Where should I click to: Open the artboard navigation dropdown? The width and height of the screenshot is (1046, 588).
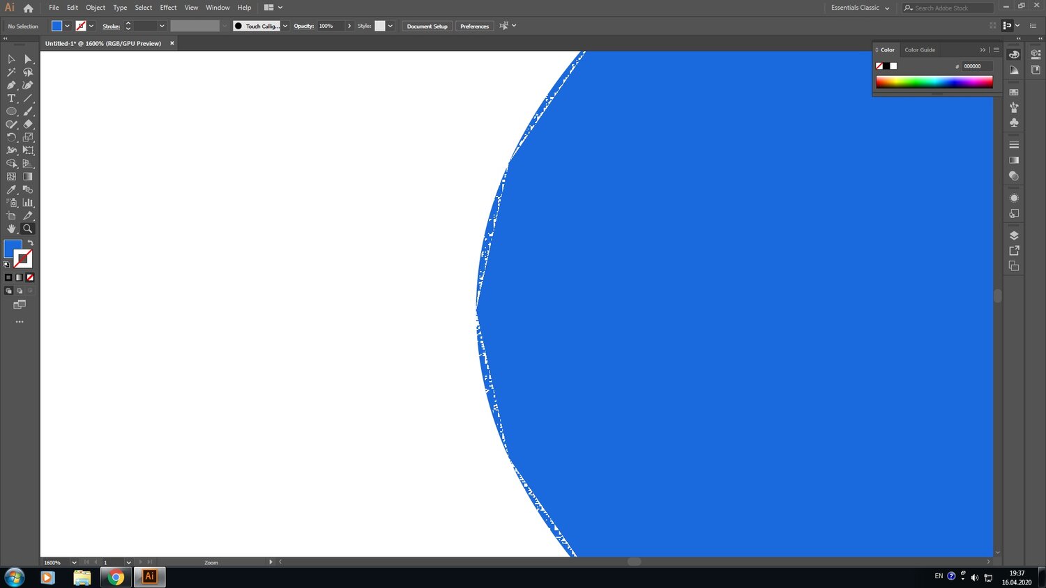[128, 562]
